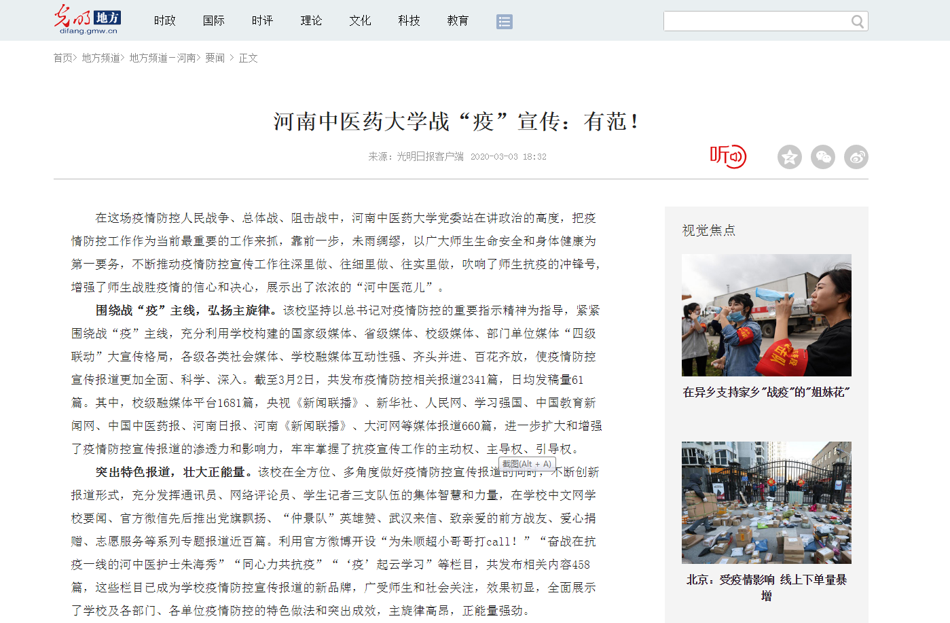Click the search magnifier icon
This screenshot has height=623, width=950.
click(857, 22)
